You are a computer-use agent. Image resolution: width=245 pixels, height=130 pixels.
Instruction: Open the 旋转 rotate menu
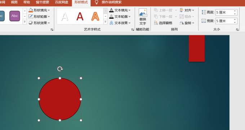(187, 23)
